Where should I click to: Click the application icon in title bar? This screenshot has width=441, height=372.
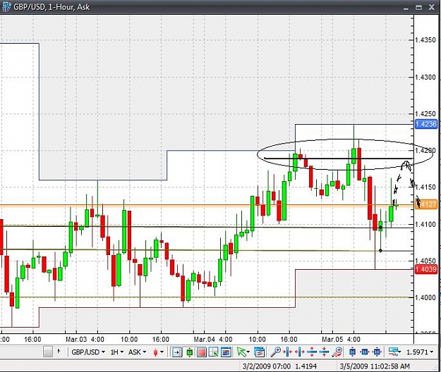point(6,7)
